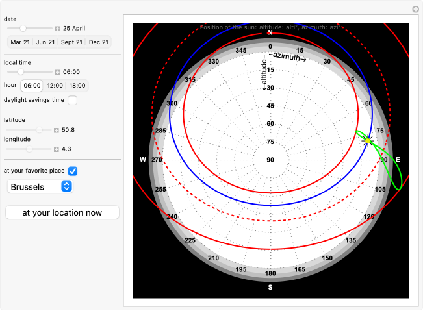This screenshot has width=423, height=311.
Task: Click the latitude slider handle
Action: 39,131
